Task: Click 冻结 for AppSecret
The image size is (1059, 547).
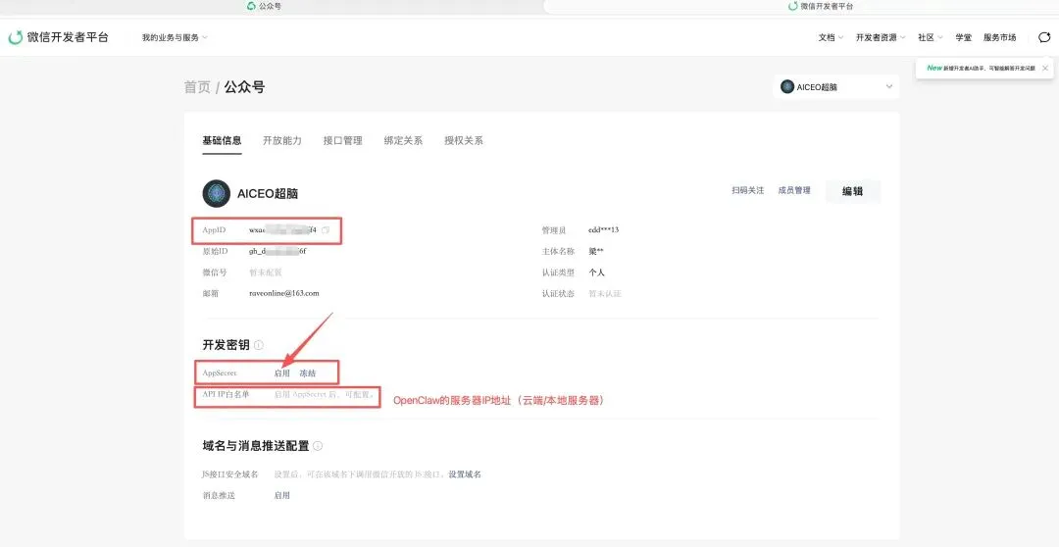Action: coord(307,373)
